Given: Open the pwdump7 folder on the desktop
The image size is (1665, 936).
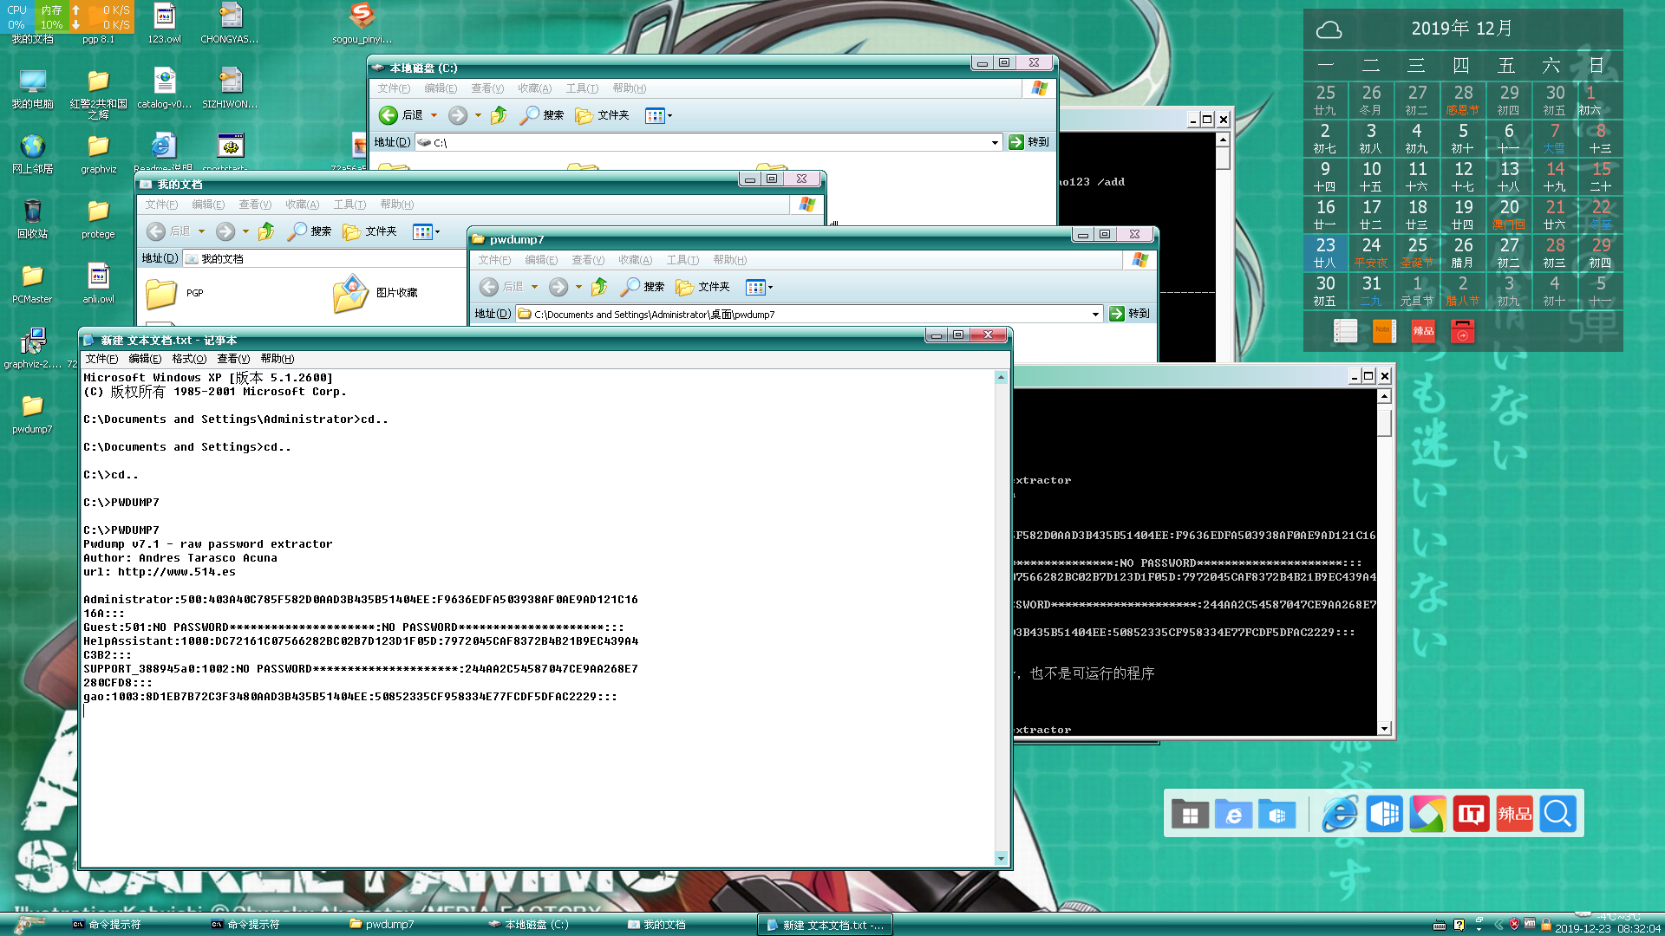Looking at the screenshot, I should click(x=32, y=407).
